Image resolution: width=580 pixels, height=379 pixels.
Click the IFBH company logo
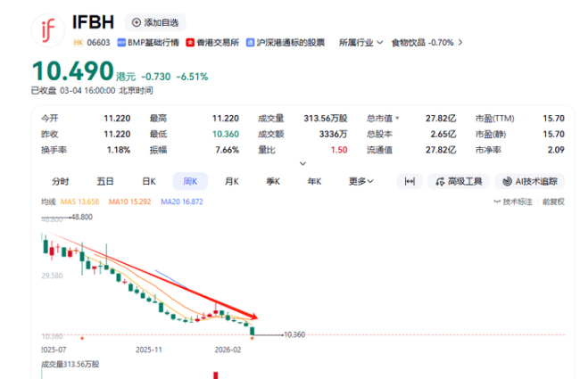click(x=48, y=30)
